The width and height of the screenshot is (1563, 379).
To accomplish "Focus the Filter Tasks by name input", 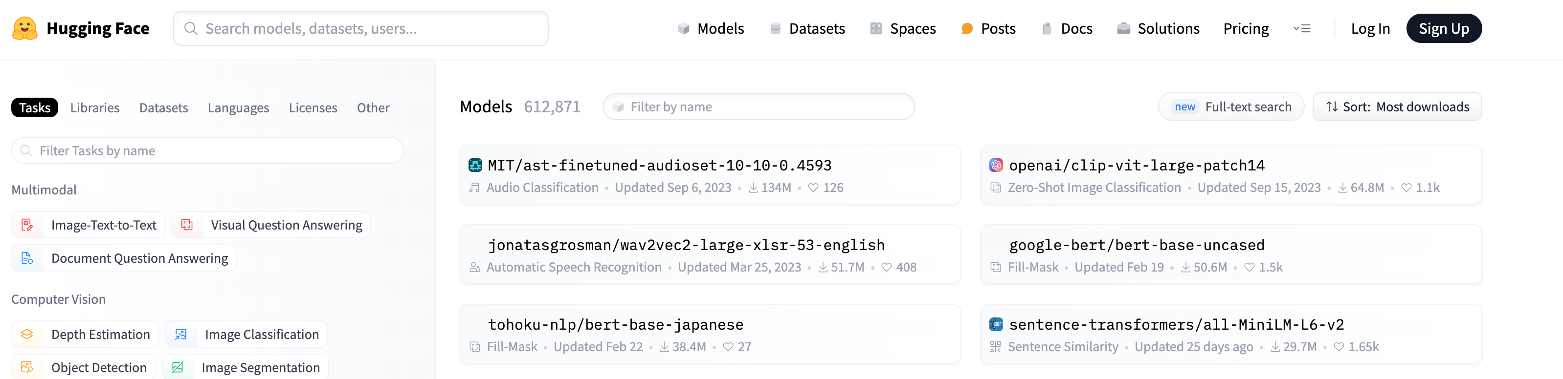I will 207,150.
